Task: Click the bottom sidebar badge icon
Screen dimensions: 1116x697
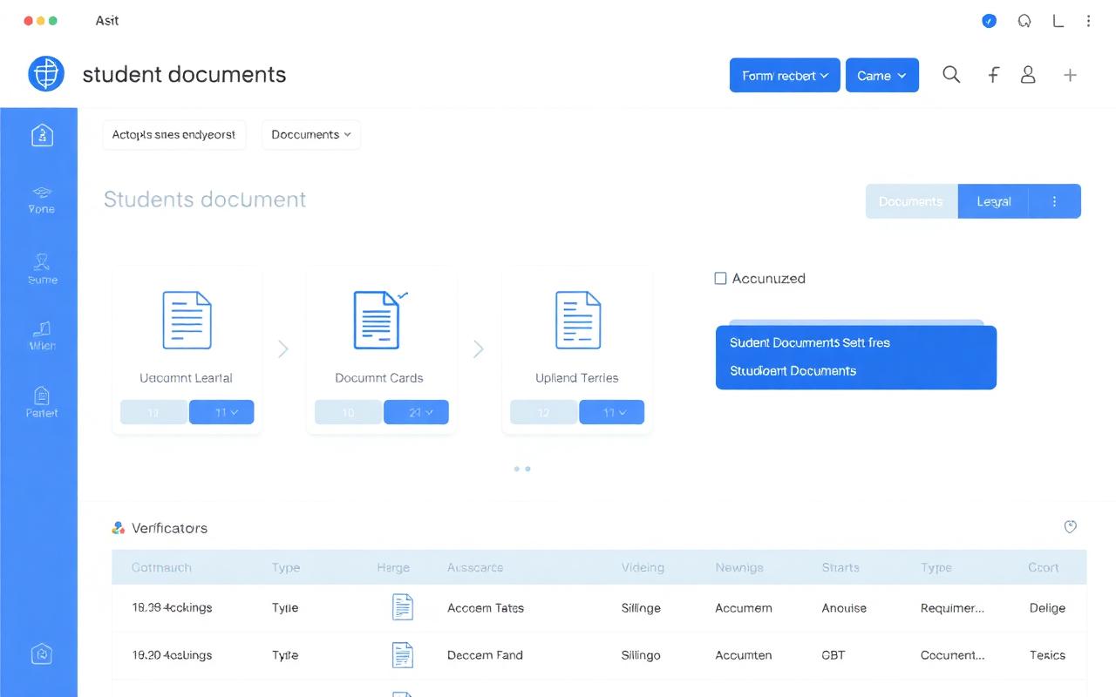Action: [x=42, y=653]
